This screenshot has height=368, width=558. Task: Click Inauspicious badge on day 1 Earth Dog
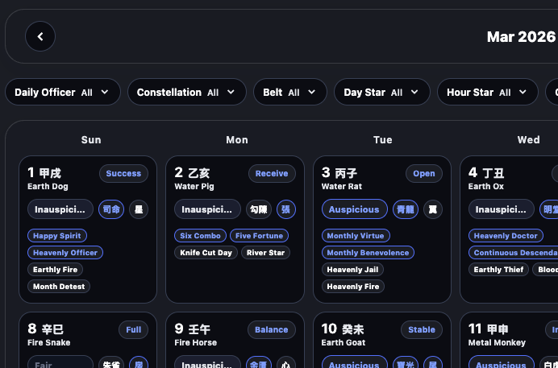(x=60, y=209)
